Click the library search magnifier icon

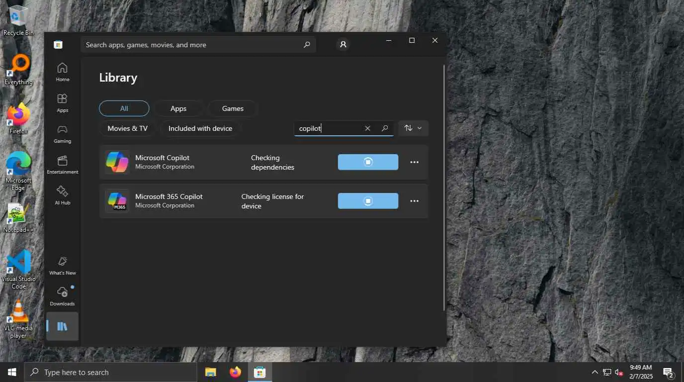click(385, 128)
